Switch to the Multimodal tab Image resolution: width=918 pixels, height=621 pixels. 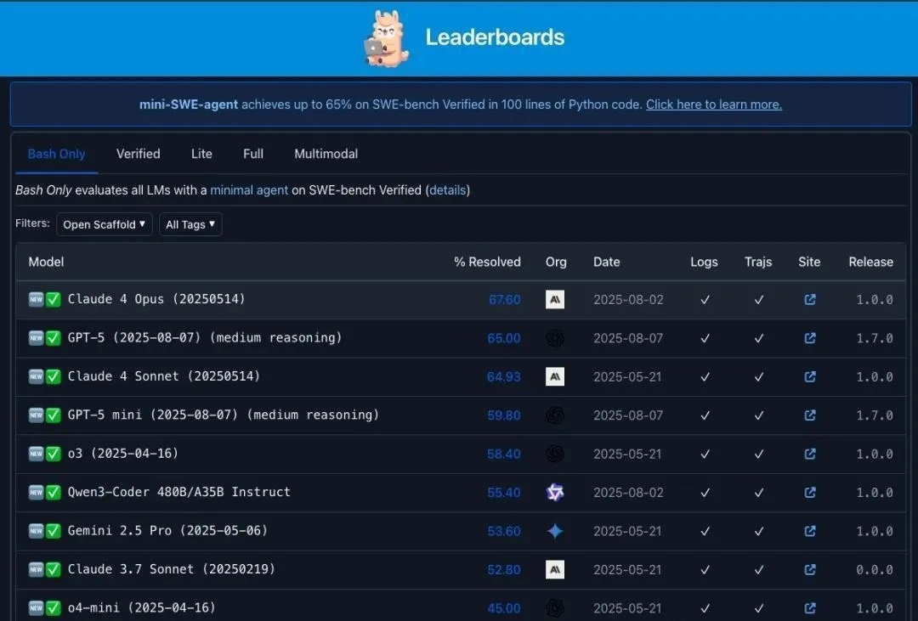click(x=326, y=154)
